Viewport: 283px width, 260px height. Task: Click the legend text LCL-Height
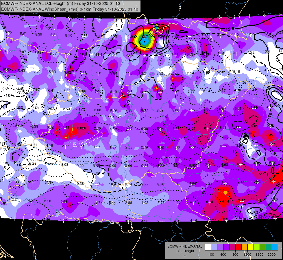click(185, 251)
